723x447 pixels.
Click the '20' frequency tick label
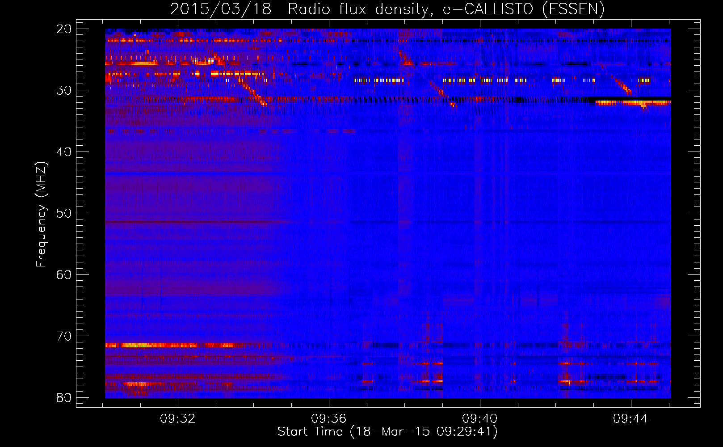pyautogui.click(x=64, y=29)
